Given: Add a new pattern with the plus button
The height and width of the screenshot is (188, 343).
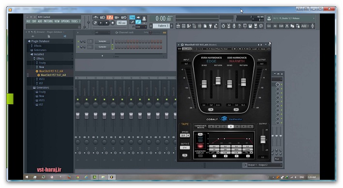Looking at the screenshot, I should click(x=172, y=26).
